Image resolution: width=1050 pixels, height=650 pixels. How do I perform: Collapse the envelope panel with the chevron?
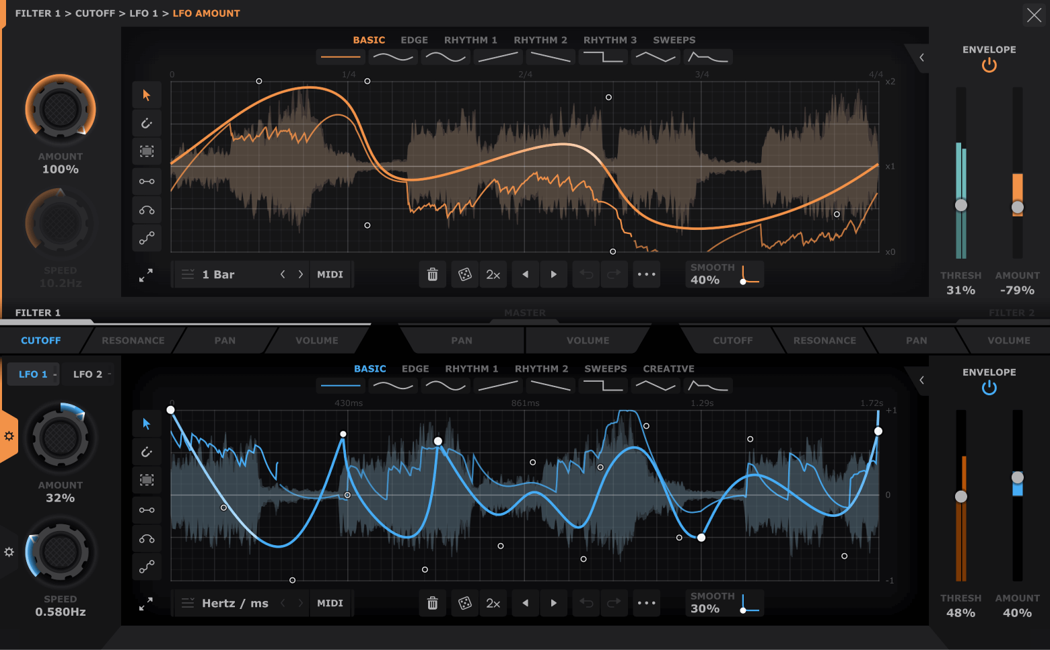pyautogui.click(x=921, y=58)
